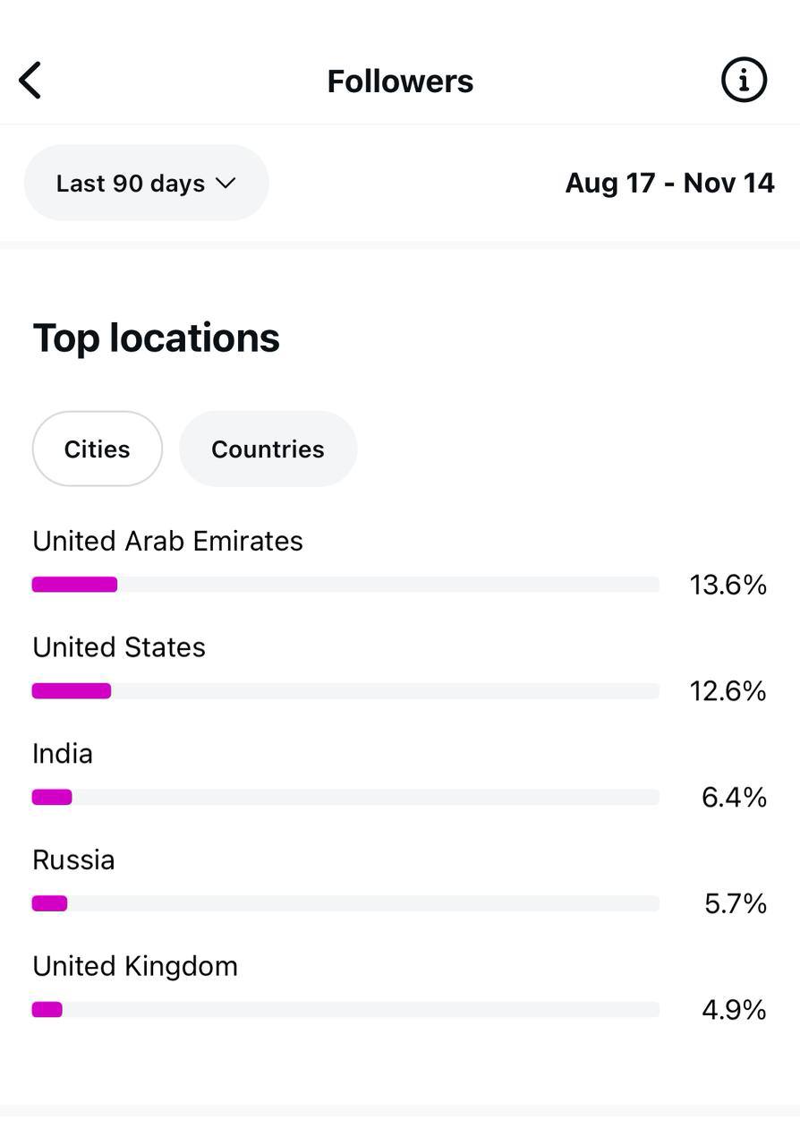The image size is (800, 1146).
Task: Switch to the Cities tab
Action: tap(98, 449)
